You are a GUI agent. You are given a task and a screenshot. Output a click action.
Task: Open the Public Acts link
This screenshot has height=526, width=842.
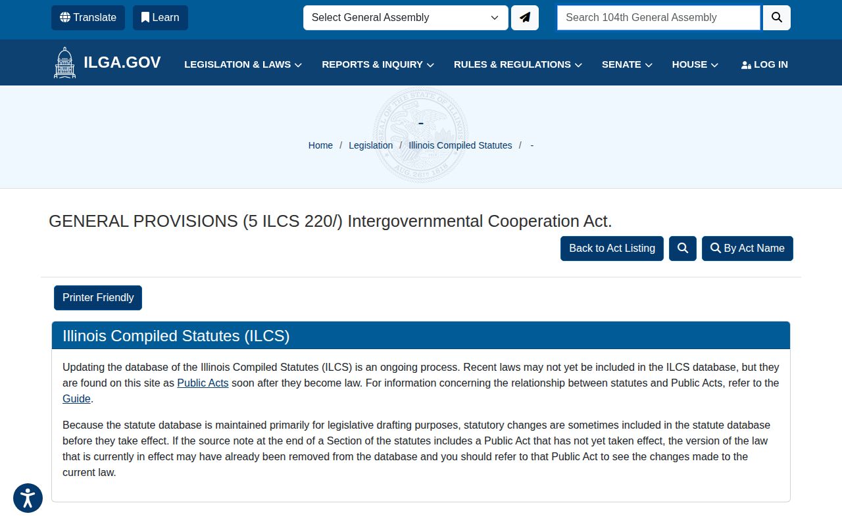[x=203, y=383]
